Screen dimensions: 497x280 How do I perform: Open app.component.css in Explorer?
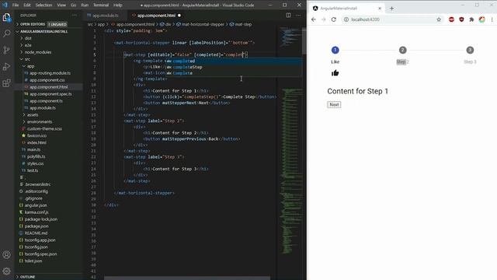pos(47,80)
